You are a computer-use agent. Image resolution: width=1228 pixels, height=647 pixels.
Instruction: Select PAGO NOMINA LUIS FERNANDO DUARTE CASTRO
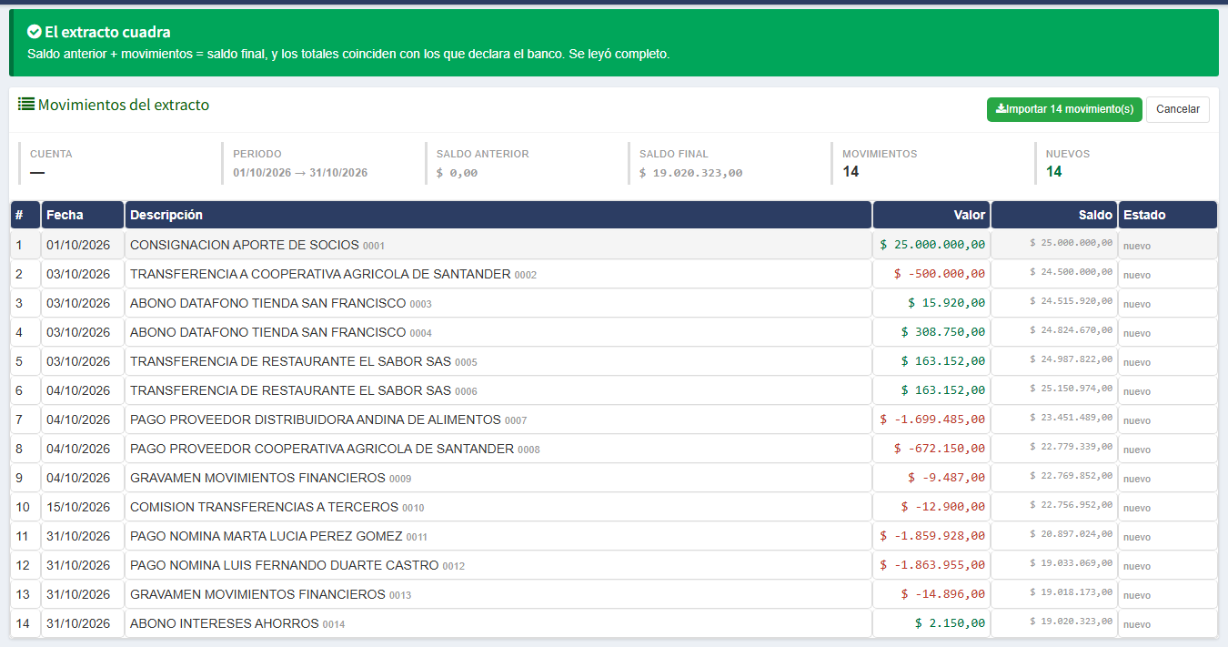coord(285,565)
